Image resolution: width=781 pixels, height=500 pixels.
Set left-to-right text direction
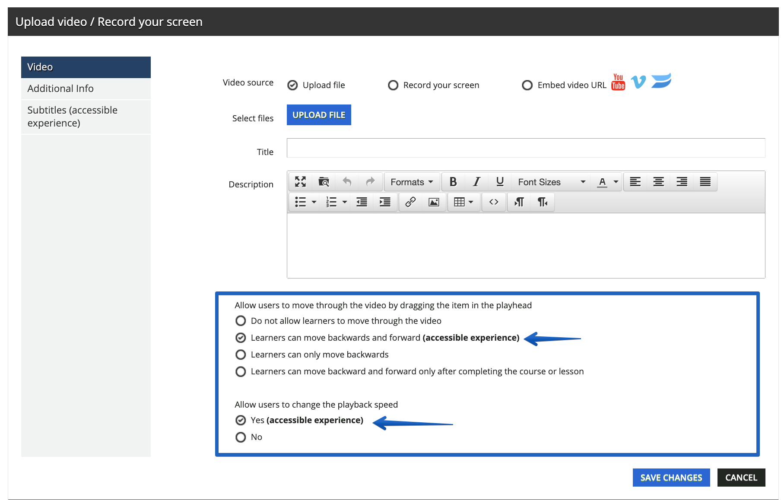519,202
